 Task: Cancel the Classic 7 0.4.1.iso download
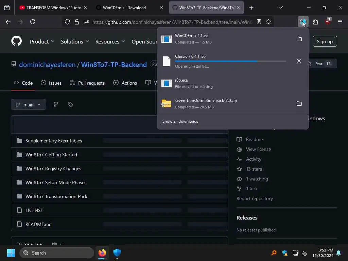coord(299,61)
